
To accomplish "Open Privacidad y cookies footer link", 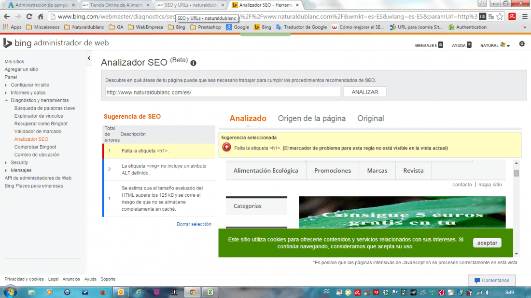I will 24,279.
